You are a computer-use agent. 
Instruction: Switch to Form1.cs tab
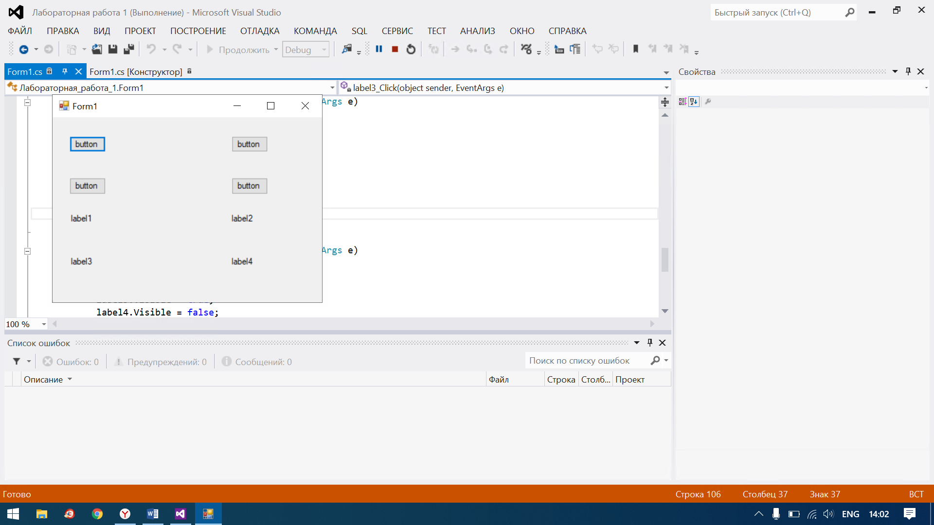click(24, 71)
